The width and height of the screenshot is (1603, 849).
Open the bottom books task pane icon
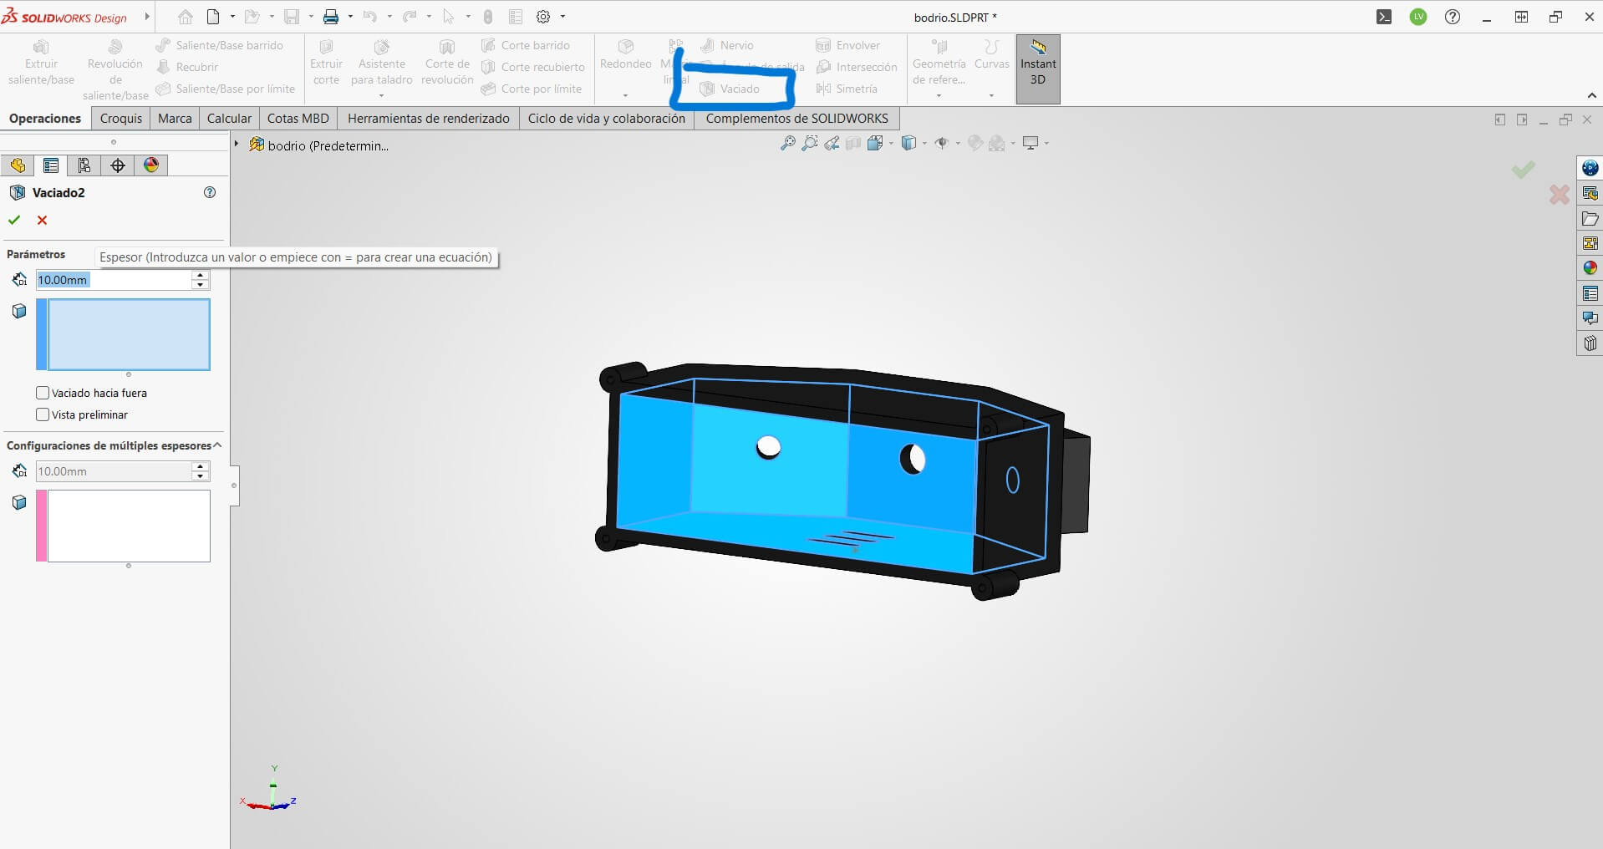click(x=1590, y=343)
